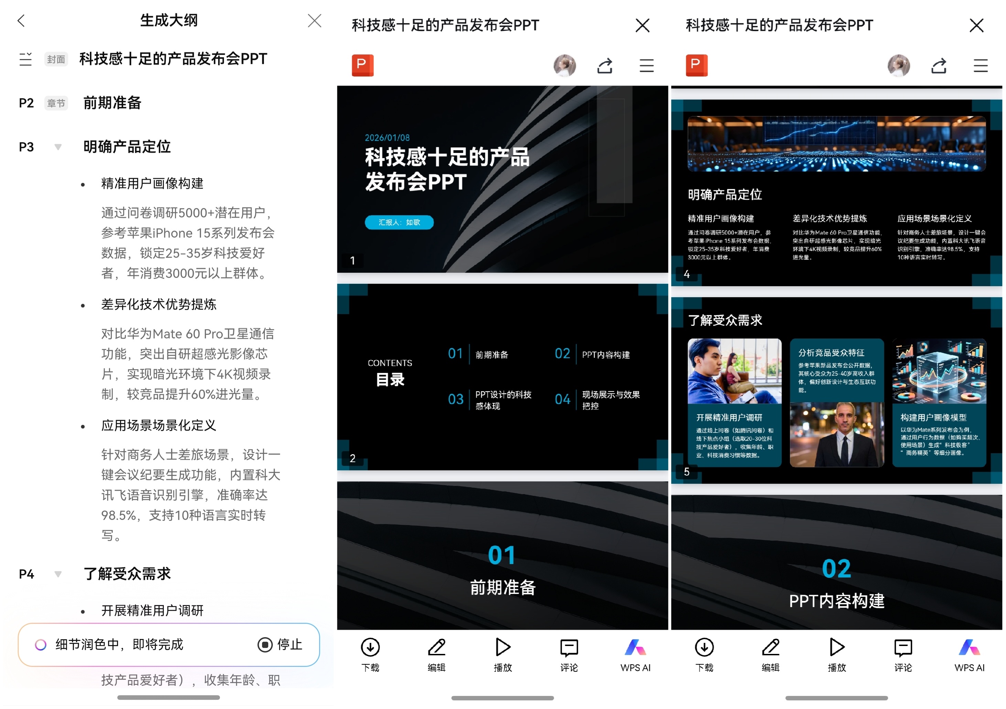Collapse the P3 明确产品定位 section
The height and width of the screenshot is (709, 1006).
[58, 147]
